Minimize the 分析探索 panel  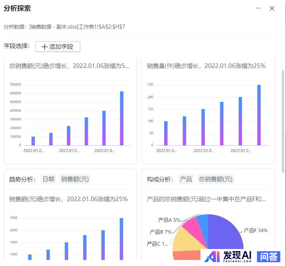coord(258,8)
